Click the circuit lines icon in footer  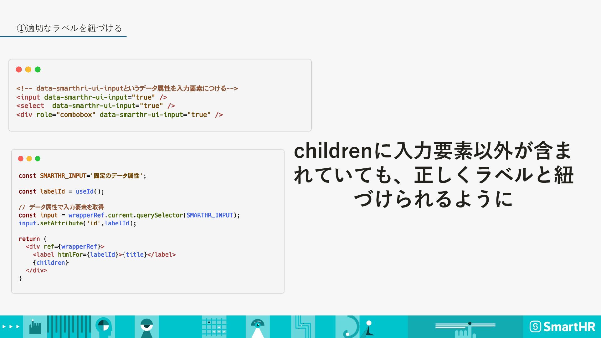coord(303,327)
